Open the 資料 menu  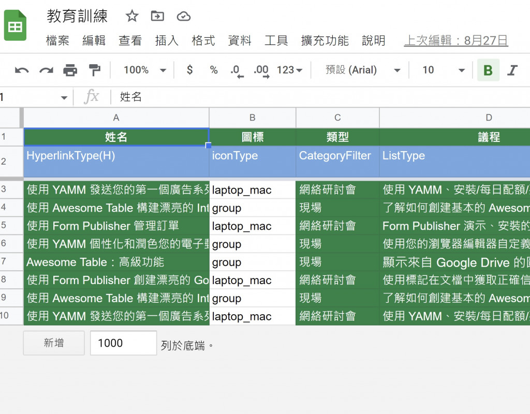(240, 40)
